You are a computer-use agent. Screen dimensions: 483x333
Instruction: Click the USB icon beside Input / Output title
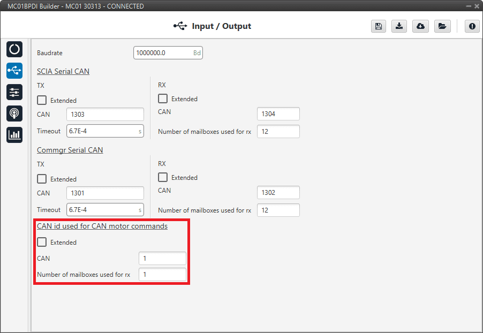click(x=180, y=26)
